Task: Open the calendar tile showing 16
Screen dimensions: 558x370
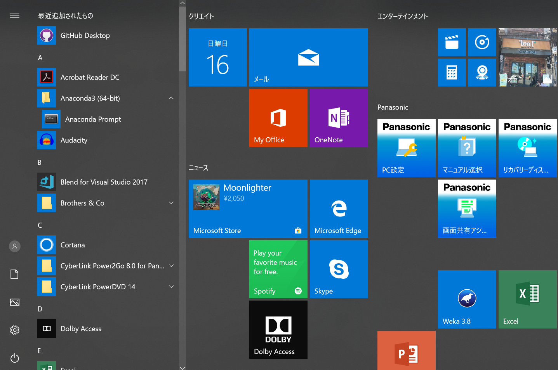Action: [218, 57]
